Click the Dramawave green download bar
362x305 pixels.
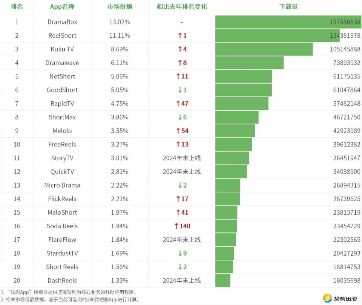tap(249, 63)
